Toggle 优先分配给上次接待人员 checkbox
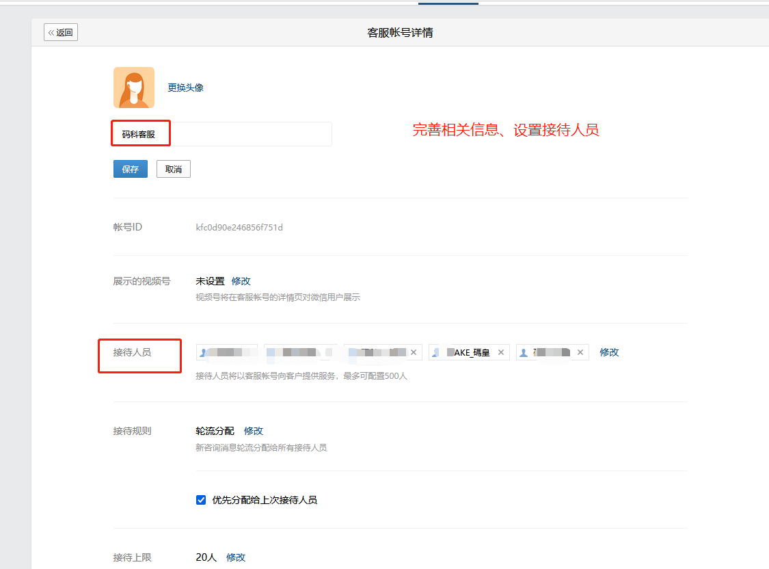This screenshot has width=769, height=569. (x=200, y=500)
